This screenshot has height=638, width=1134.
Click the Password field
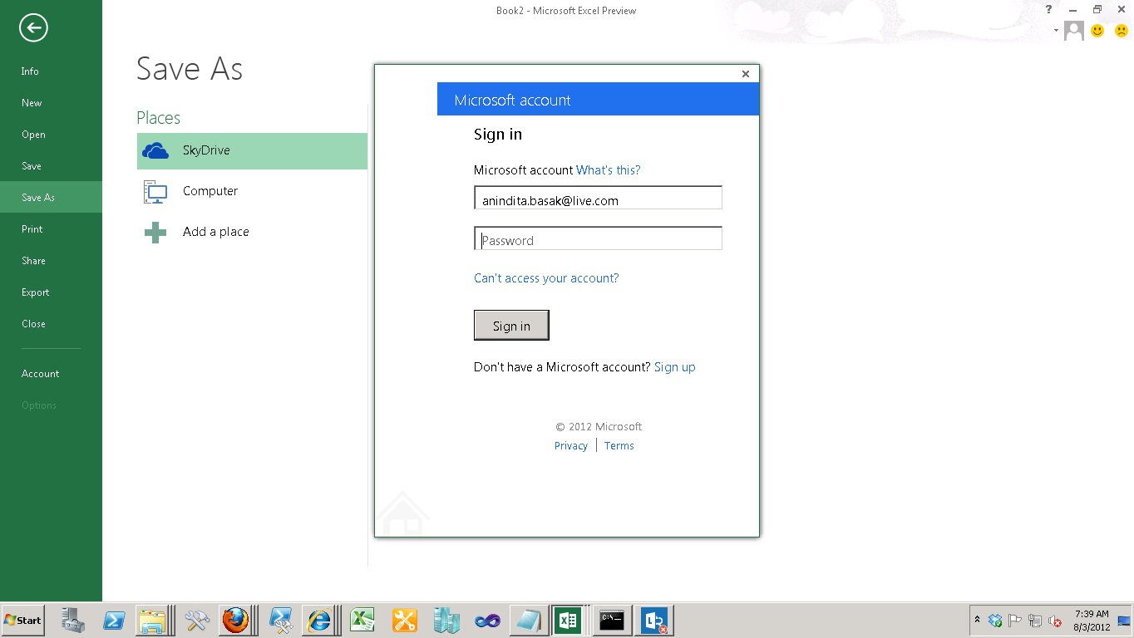click(x=598, y=238)
